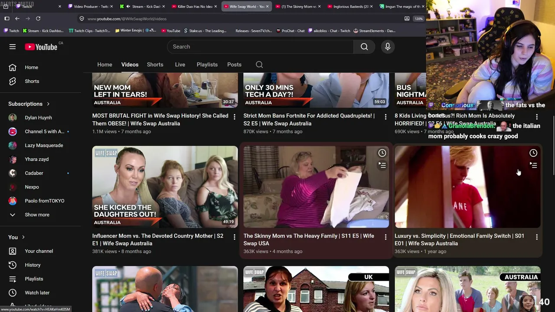Open the ProChat - Chat bookmark

(291, 31)
